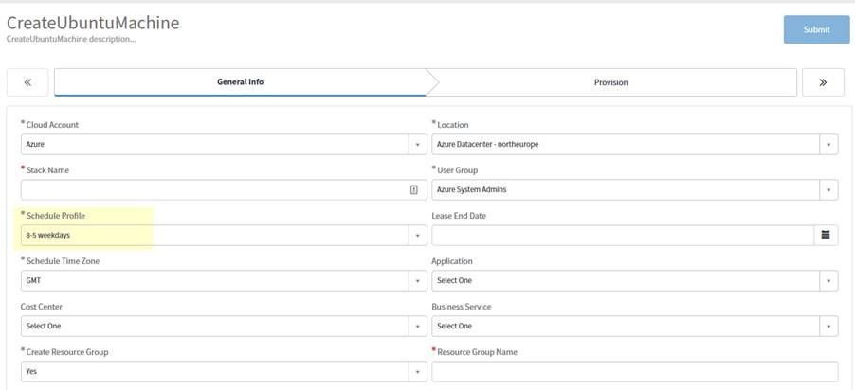855x390 pixels.
Task: Click the Lease End Date text field
Action: pyautogui.click(x=622, y=235)
